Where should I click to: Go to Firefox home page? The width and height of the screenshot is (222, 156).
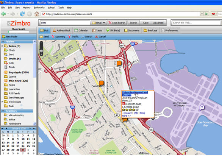37,14
